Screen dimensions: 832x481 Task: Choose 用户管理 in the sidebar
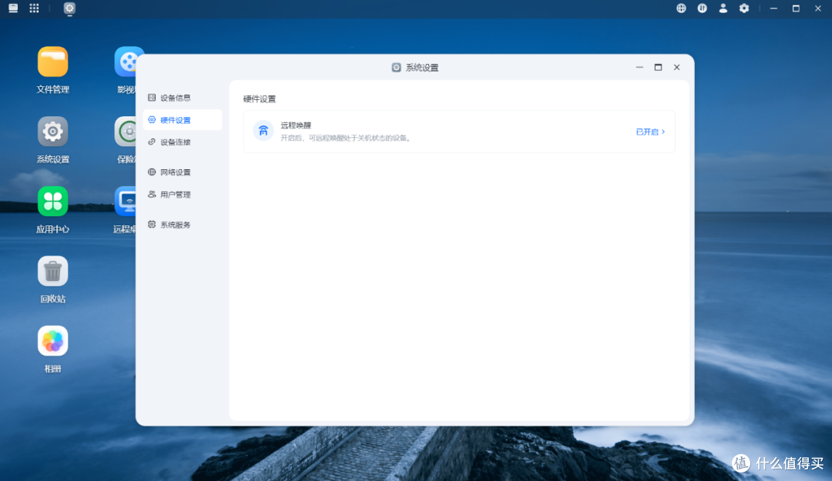point(183,194)
